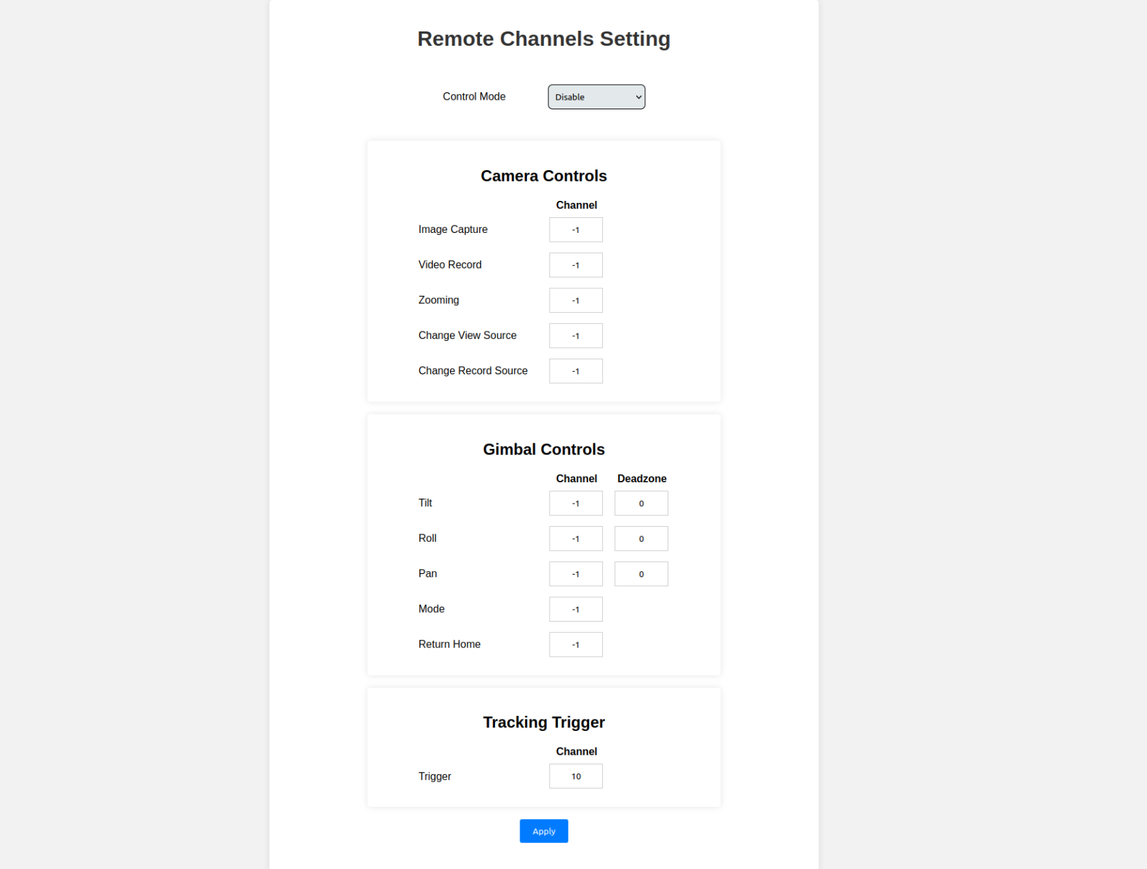Screen dimensions: 1147x869
Task: Click the gimbal Mode channel field
Action: click(x=576, y=609)
